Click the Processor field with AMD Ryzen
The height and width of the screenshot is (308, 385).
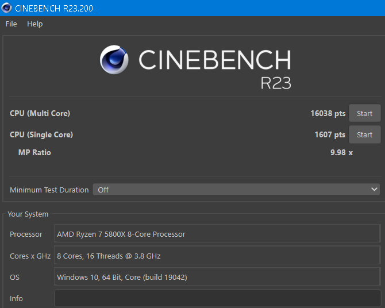pos(217,234)
